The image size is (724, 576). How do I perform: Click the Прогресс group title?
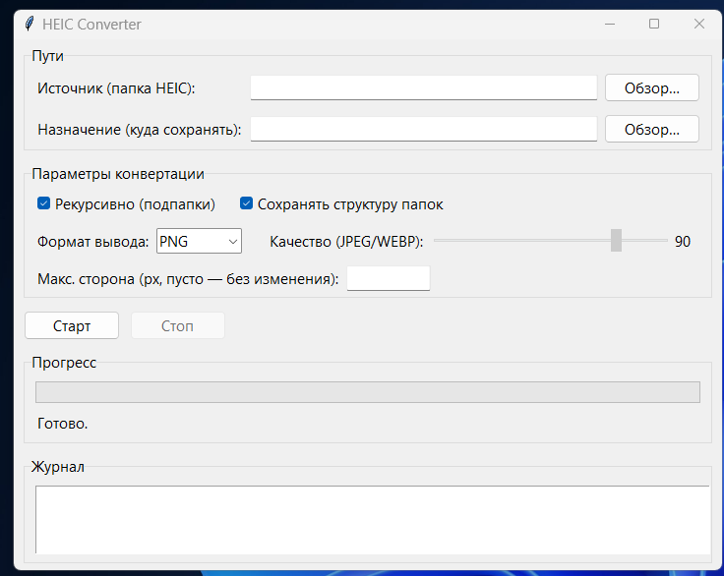pyautogui.click(x=64, y=363)
